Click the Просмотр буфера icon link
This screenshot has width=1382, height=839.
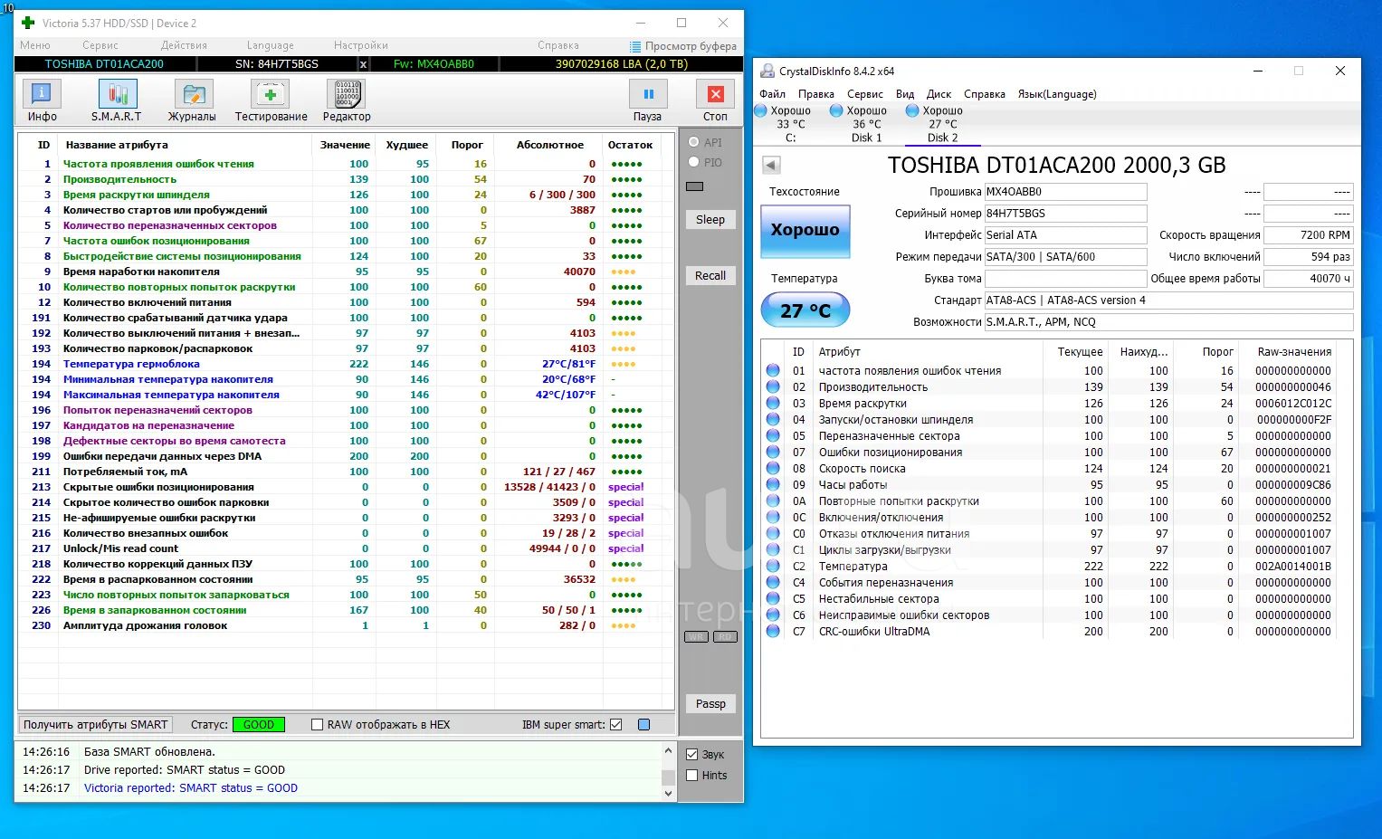tap(684, 46)
